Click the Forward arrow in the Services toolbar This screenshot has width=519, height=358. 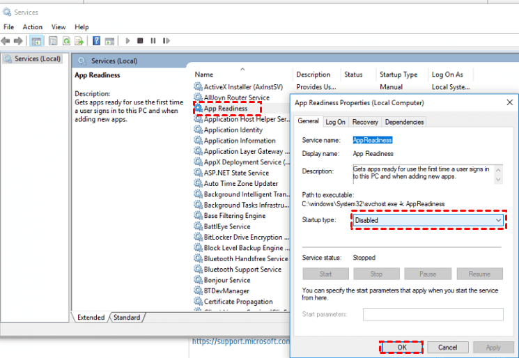(18, 40)
